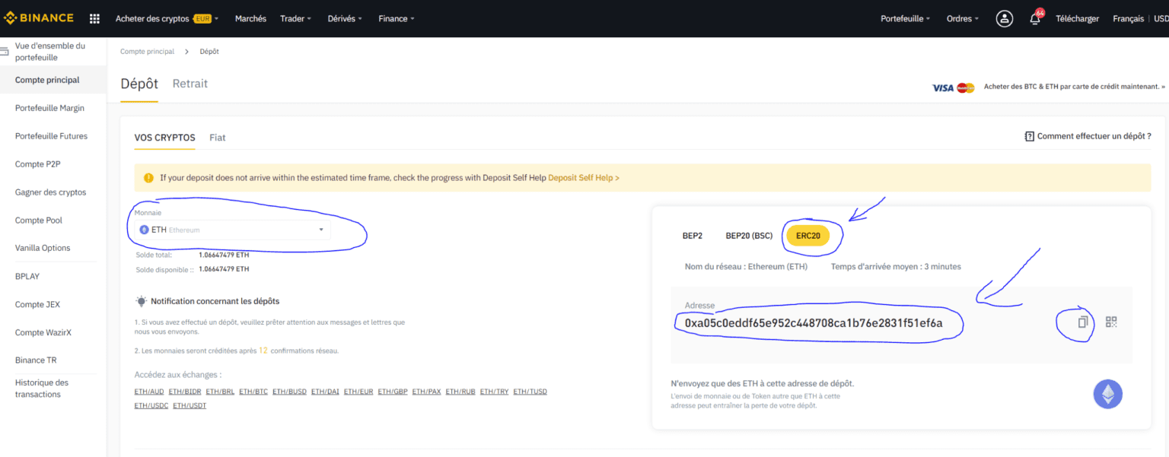Change language via Français
The width and height of the screenshot is (1169, 457).
point(1128,18)
